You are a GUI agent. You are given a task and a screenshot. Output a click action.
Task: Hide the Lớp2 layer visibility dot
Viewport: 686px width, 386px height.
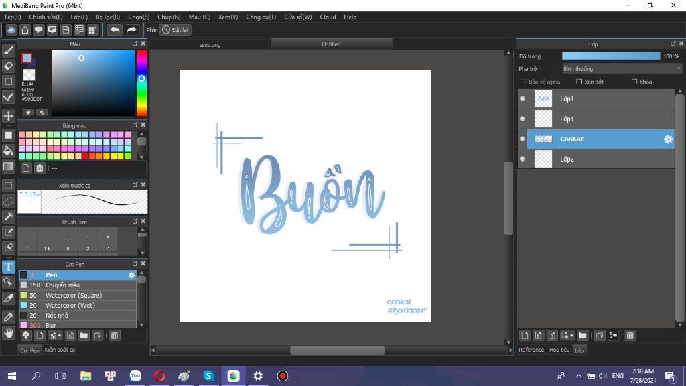click(x=523, y=159)
